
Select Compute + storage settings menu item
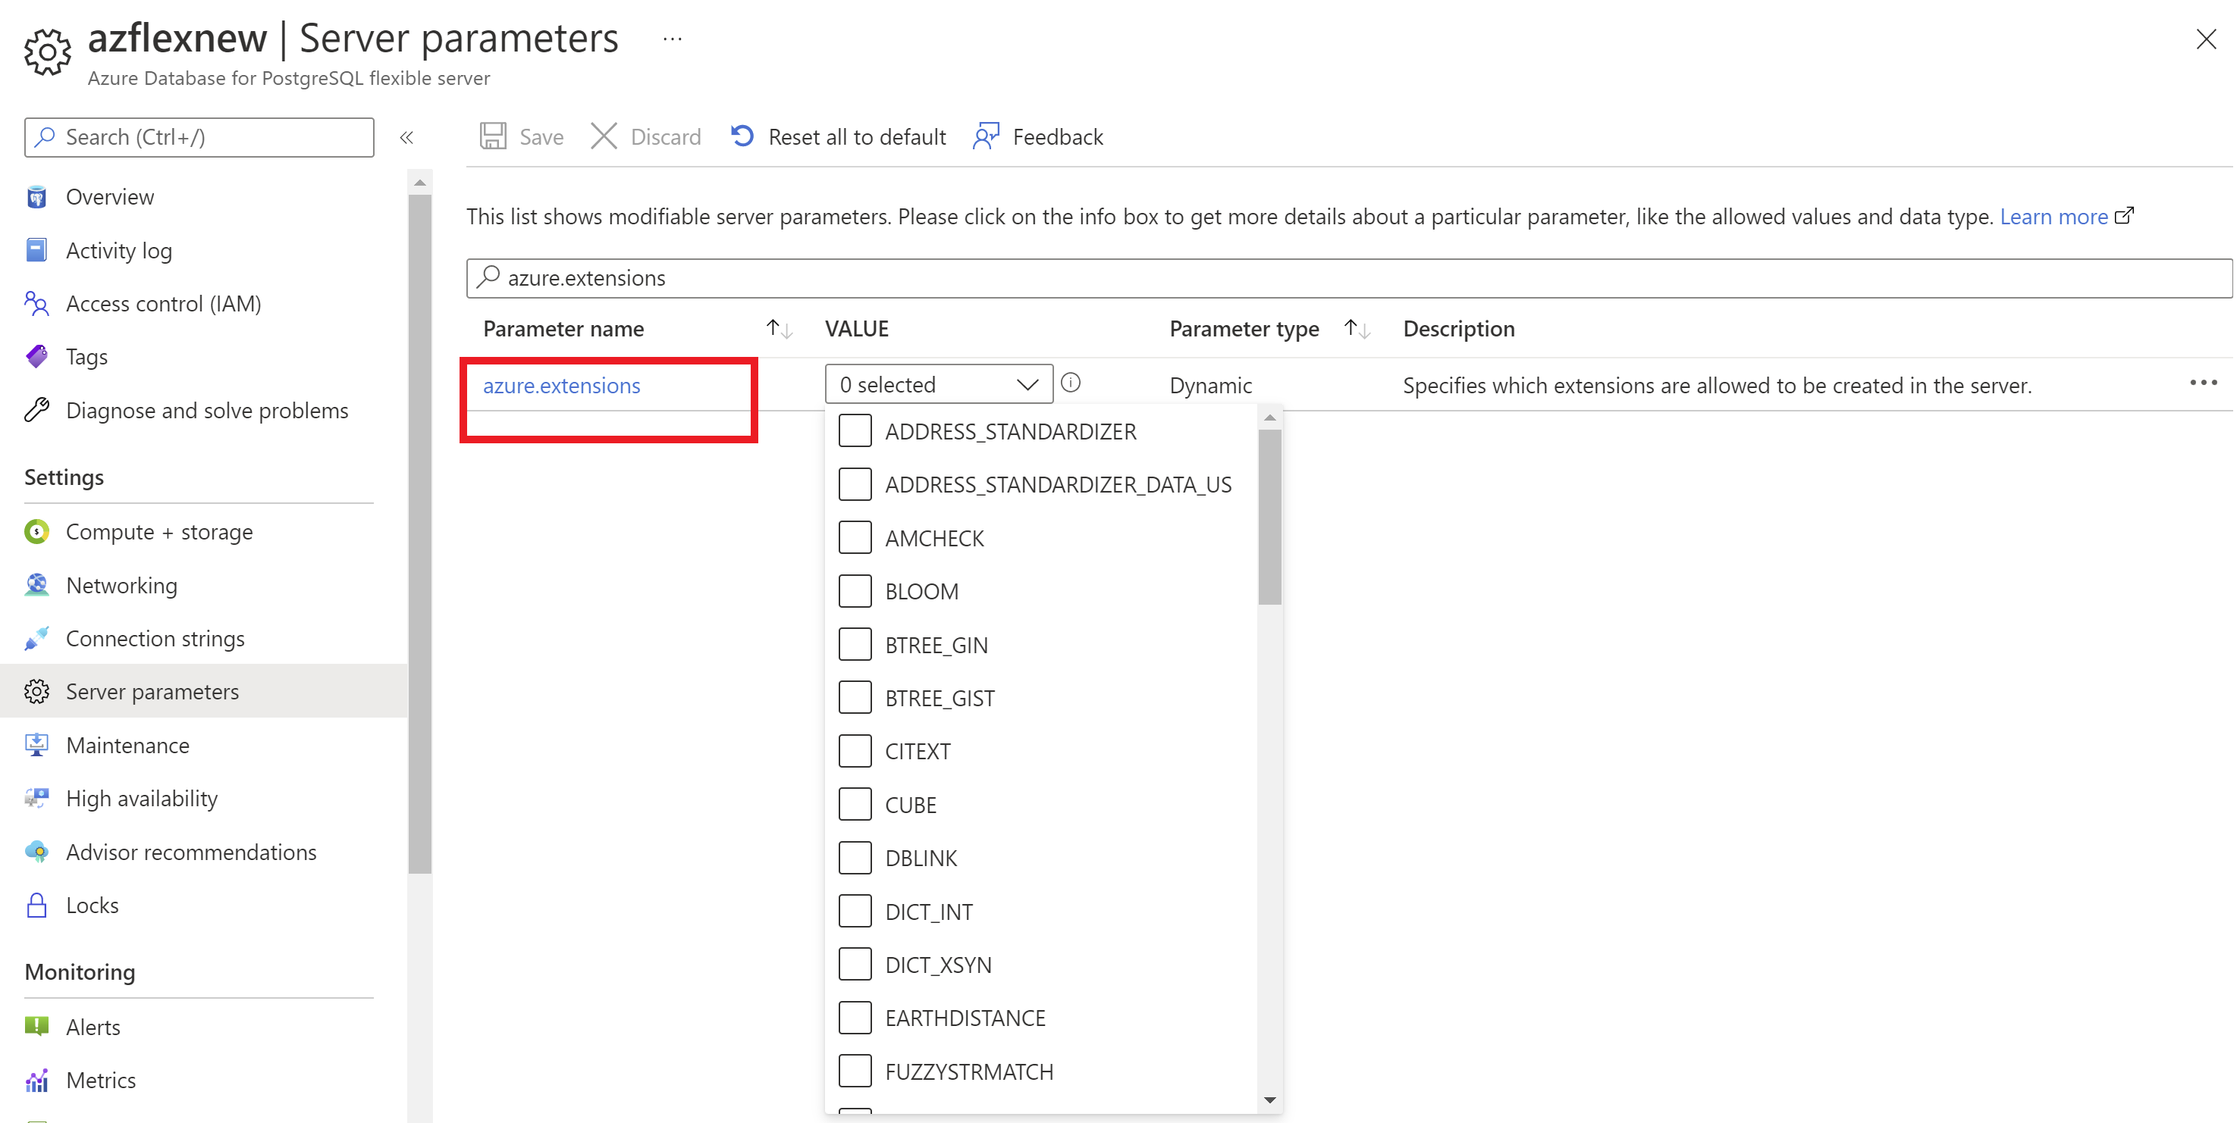point(159,530)
